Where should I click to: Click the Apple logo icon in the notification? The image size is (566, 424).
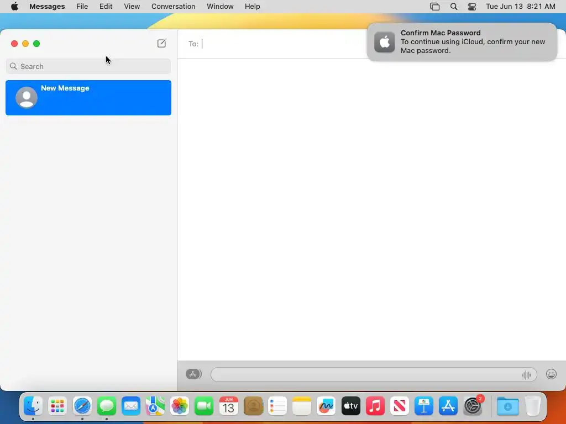click(385, 42)
